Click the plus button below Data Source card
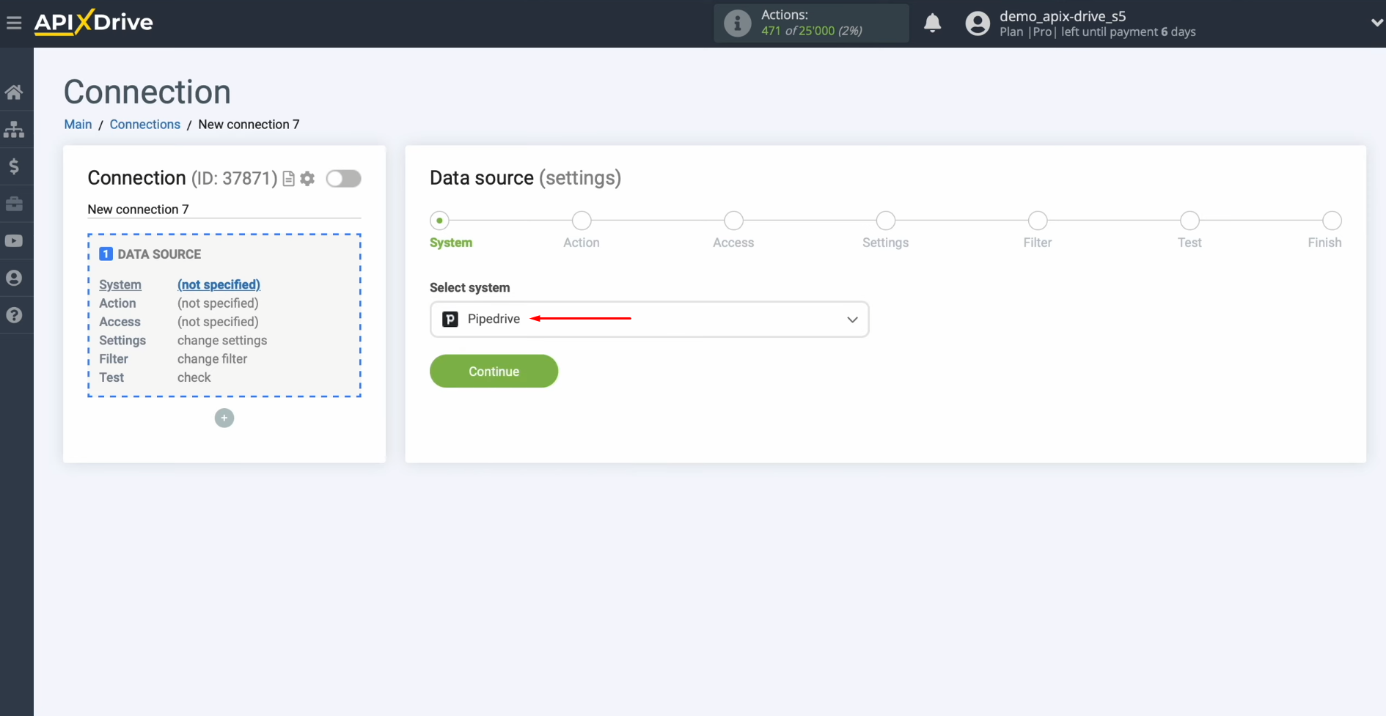Image resolution: width=1386 pixels, height=716 pixels. [x=224, y=418]
